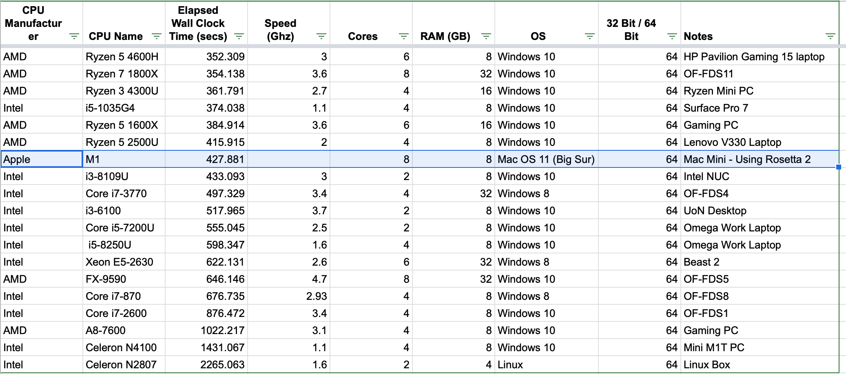Select the Xeon E5-2630 cell
This screenshot has height=374, width=846.
coord(124,262)
